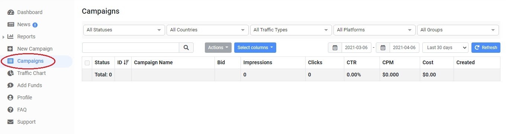506x134 pixels.
Task: Click the Dashboard gauge icon in sidebar
Action: point(10,12)
